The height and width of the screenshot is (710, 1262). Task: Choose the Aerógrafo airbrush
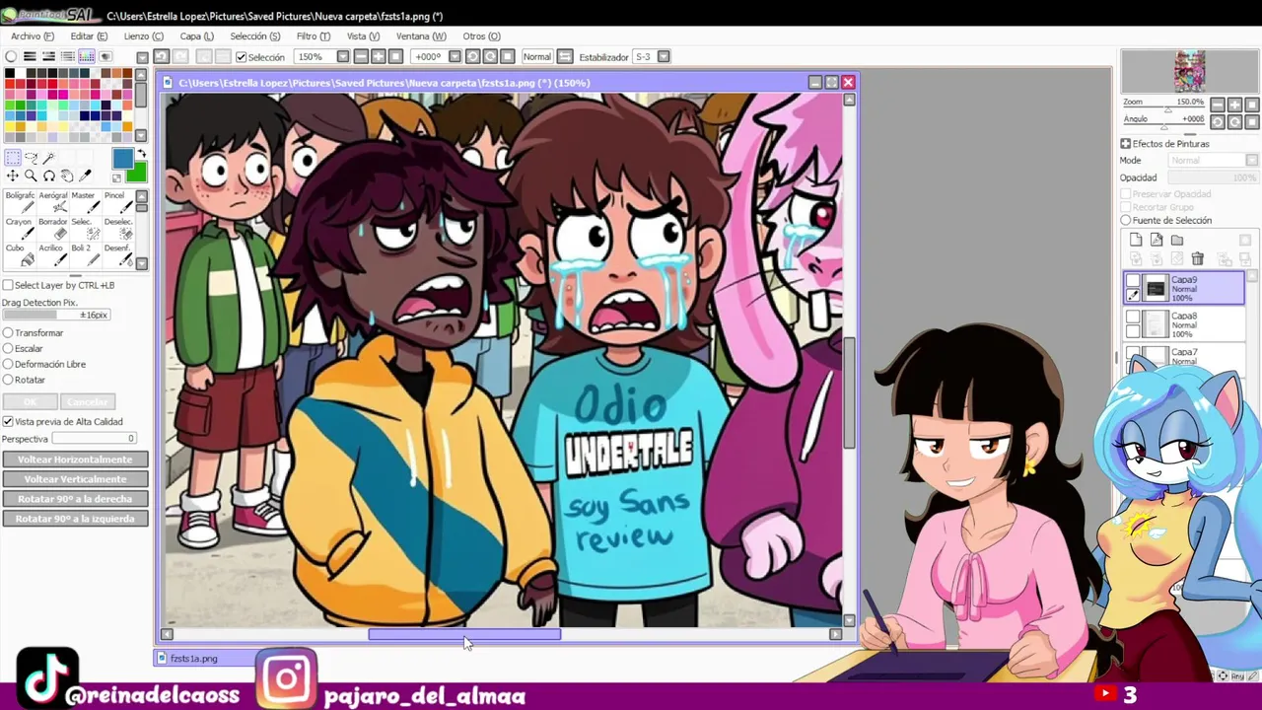point(52,202)
